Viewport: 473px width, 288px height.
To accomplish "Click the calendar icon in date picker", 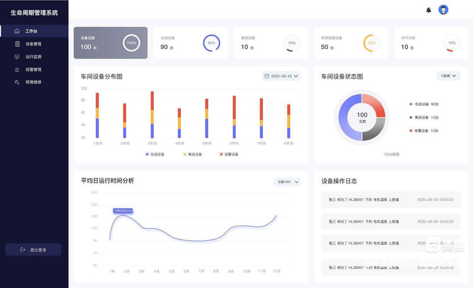I will pyautogui.click(x=267, y=76).
